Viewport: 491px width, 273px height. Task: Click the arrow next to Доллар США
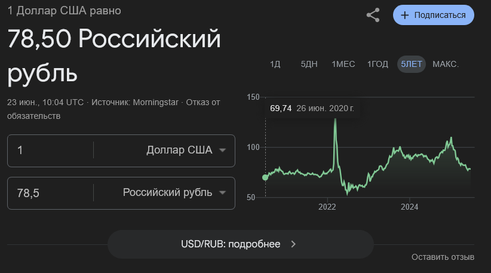point(222,151)
